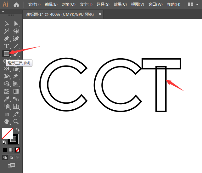Viewport: 202px width, 173px height.
Task: Select the Zoom magnifier tool
Action: tap(16, 122)
